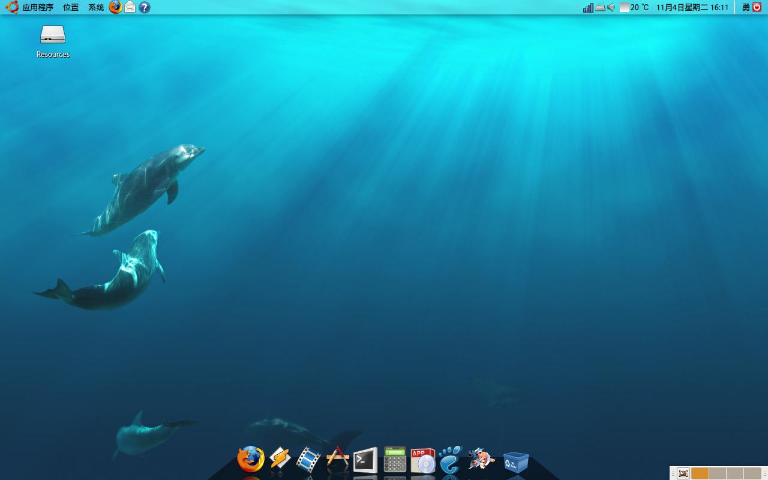Click the network signal bars indicator
Viewport: 768px width, 480px height.
coord(588,7)
